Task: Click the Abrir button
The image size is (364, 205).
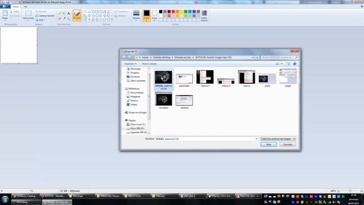Action: 268,145
